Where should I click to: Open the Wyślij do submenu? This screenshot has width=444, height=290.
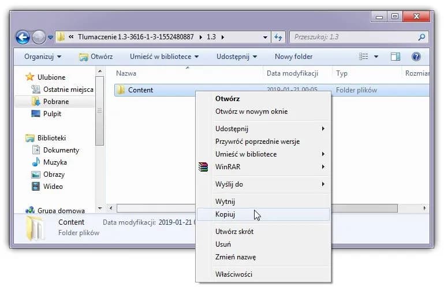pyautogui.click(x=229, y=184)
